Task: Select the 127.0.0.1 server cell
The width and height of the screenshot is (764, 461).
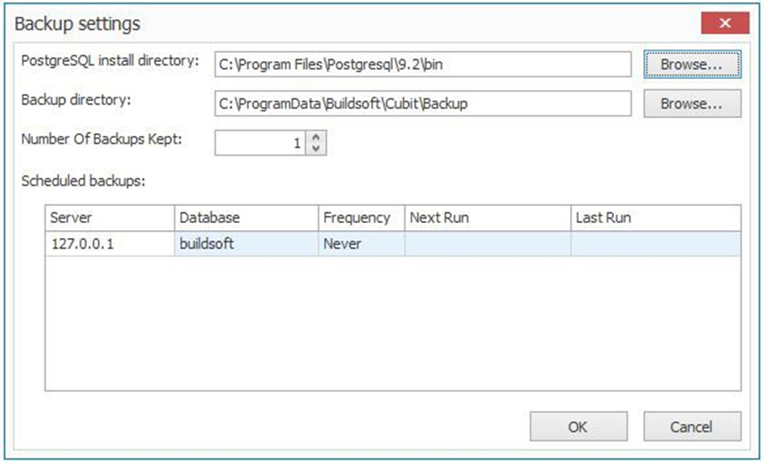Action: pyautogui.click(x=110, y=243)
